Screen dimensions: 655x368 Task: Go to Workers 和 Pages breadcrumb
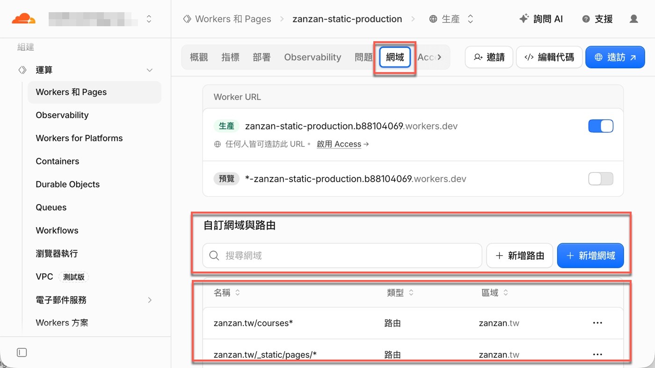pos(227,19)
